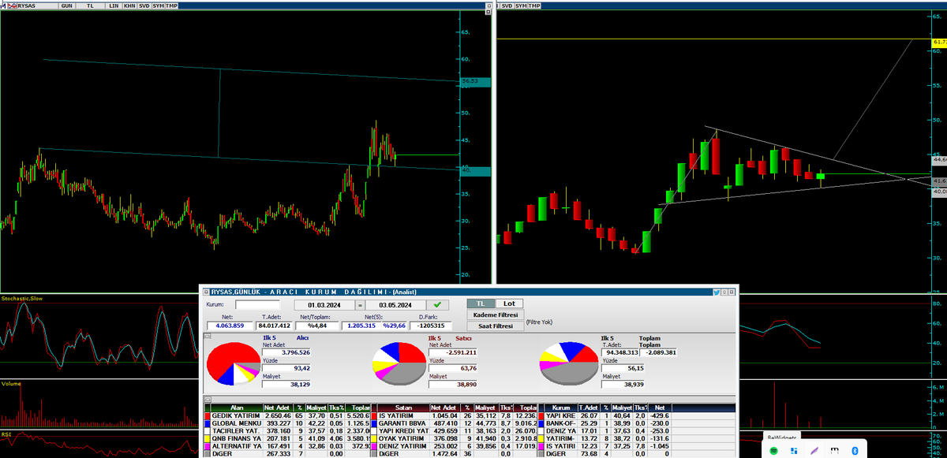This screenshot has height=458, width=947.
Task: Click the blue swatch beside GLOBAL MENKU
Action: tap(208, 423)
